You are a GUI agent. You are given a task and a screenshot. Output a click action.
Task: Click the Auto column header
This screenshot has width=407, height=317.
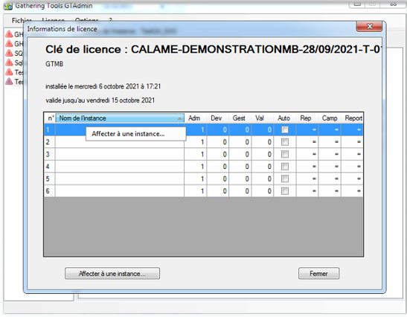285,118
